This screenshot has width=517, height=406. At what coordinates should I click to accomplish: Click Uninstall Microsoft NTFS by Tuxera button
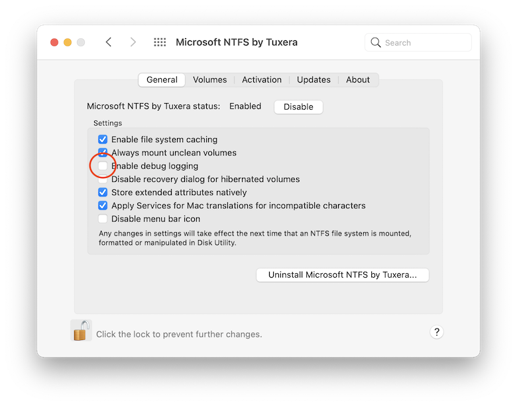pos(343,274)
